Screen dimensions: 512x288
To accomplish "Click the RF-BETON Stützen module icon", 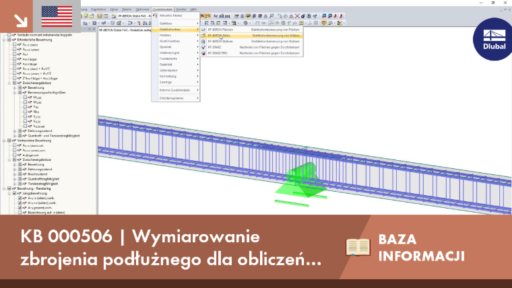I will coord(203,42).
